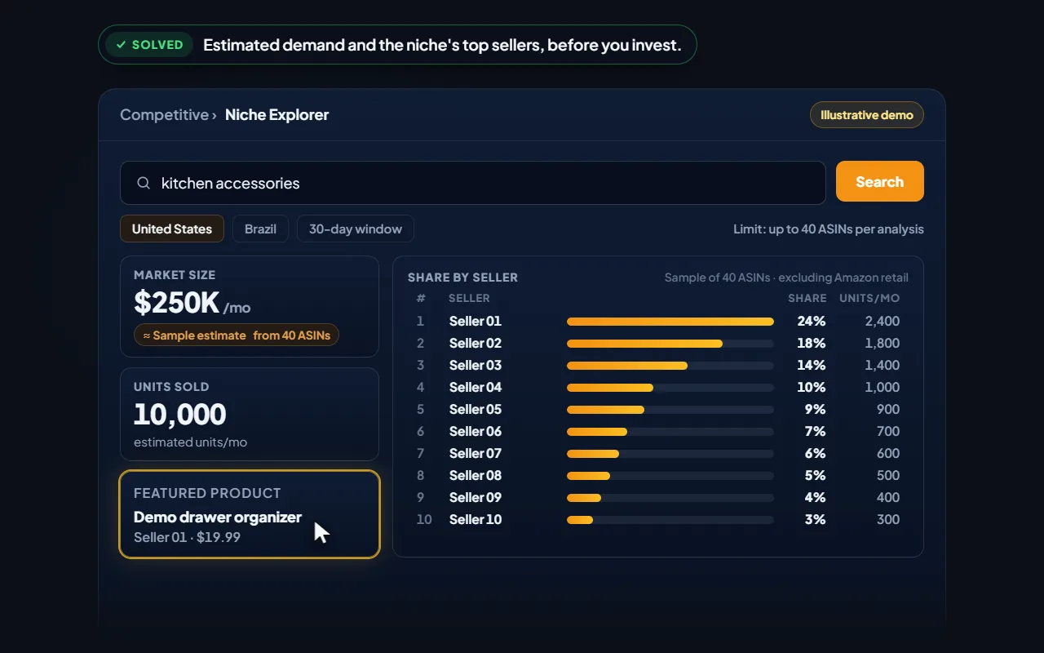Click the green checkmark in SOLVED badge
The image size is (1044, 653).
tap(121, 45)
